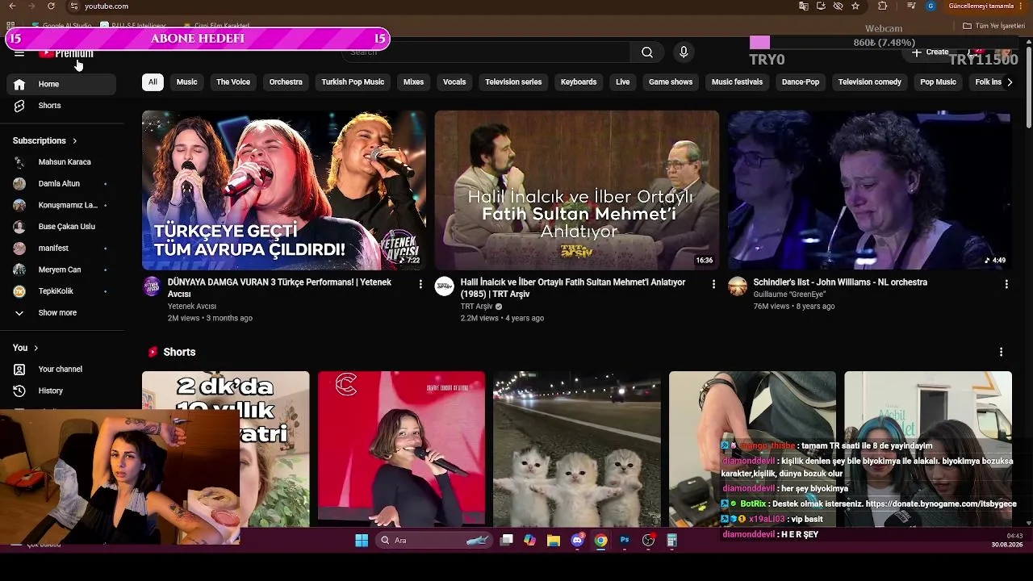Expand the Subscriptions section chevron
Viewport: 1033px width, 581px height.
pyautogui.click(x=74, y=141)
